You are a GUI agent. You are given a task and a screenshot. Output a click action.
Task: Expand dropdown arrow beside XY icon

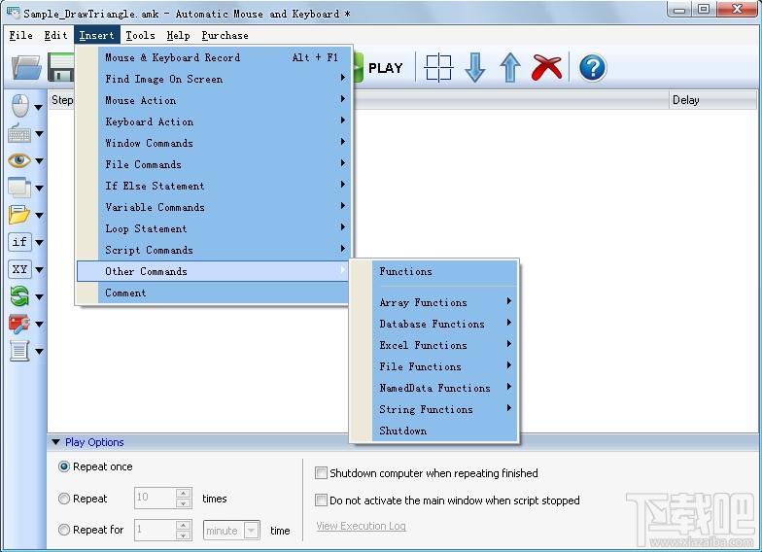[39, 270]
